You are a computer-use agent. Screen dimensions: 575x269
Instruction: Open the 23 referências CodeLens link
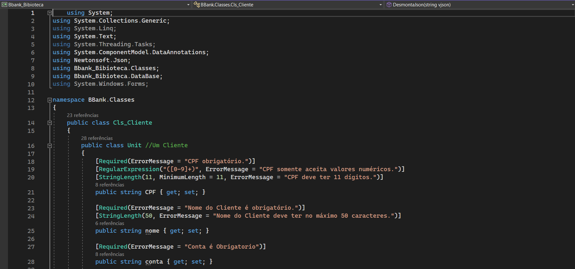[82, 115]
